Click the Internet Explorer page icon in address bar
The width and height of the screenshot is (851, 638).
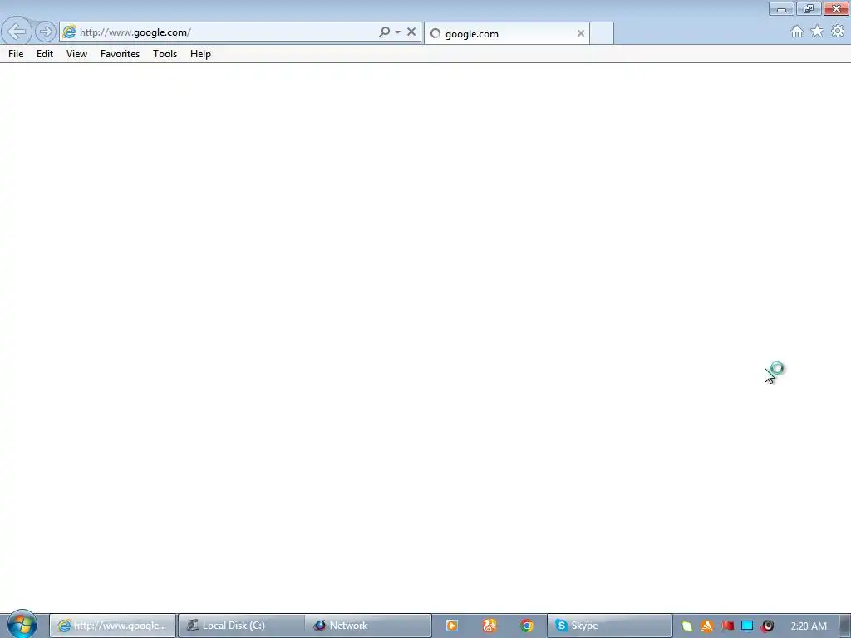69,32
